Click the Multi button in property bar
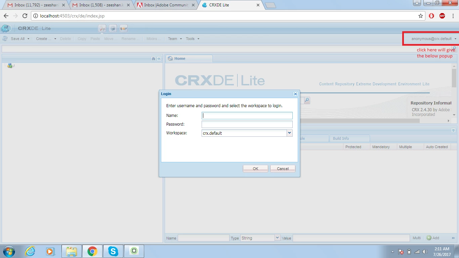This screenshot has width=459, height=258. [417, 238]
